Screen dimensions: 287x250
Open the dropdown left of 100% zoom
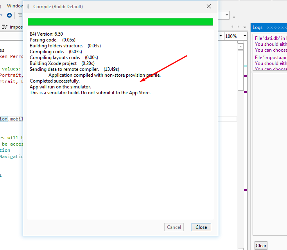(x=221, y=36)
